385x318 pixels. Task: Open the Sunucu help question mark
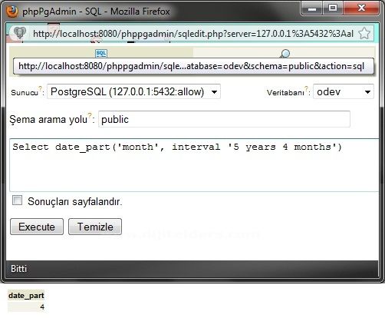[40, 88]
